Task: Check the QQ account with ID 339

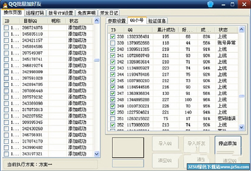Action: [x=113, y=43]
